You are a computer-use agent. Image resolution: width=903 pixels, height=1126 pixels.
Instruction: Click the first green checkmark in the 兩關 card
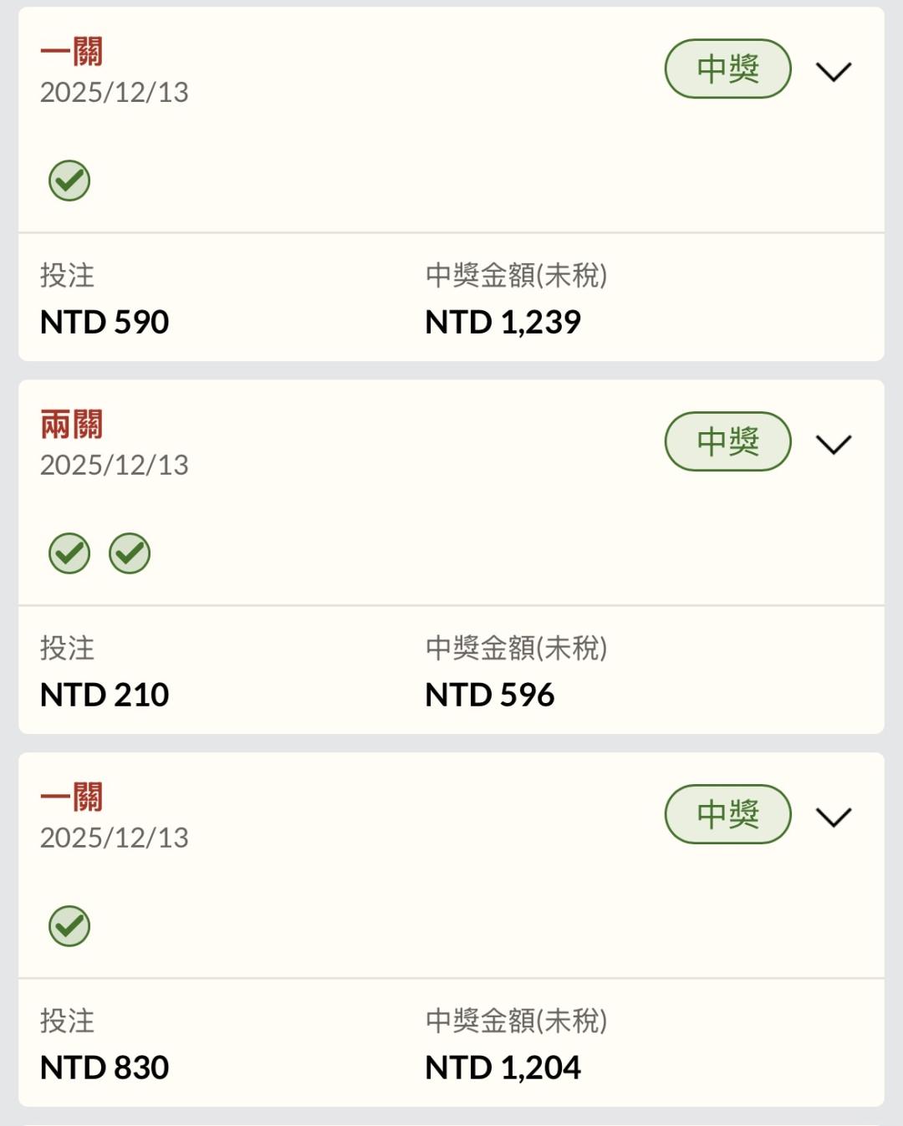[69, 553]
